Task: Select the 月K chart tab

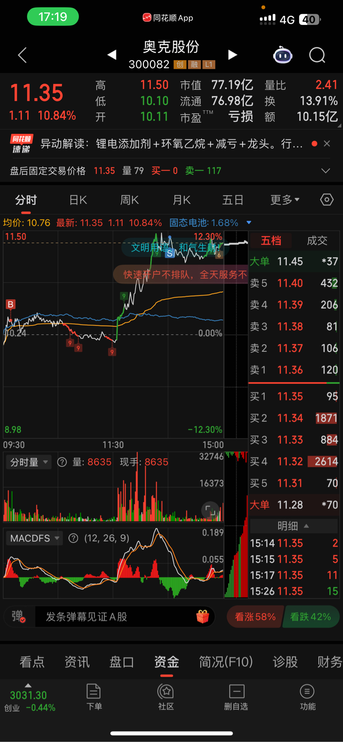Action: [181, 200]
